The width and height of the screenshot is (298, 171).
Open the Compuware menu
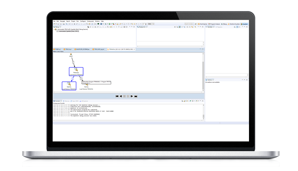click(90, 21)
